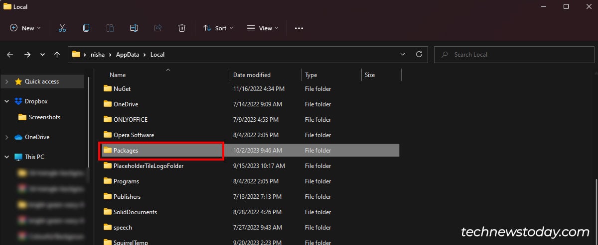Click the Delete trash icon
The height and width of the screenshot is (245, 598).
pyautogui.click(x=182, y=28)
